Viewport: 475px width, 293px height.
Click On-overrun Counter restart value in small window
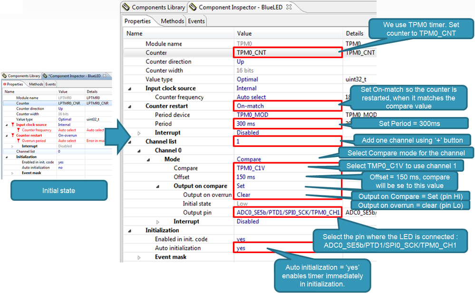click(x=67, y=136)
